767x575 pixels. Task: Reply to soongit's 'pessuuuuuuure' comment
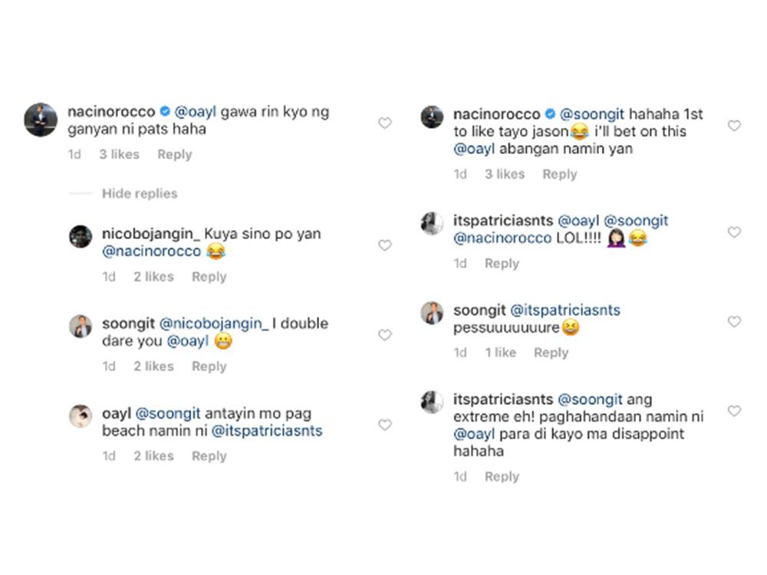551,353
